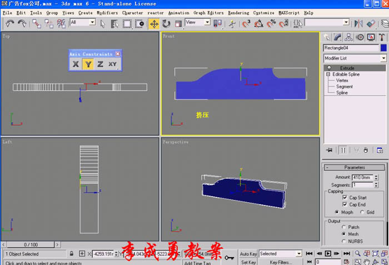Toggle Spinner Snap icon
The image size is (389, 265).
coord(283,24)
